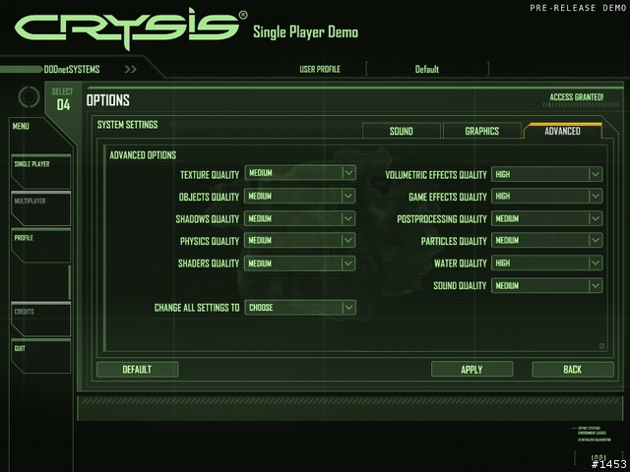Click the double chevron next to ODDnetSYSTEMS
The height and width of the screenshot is (472, 630).
tap(131, 70)
